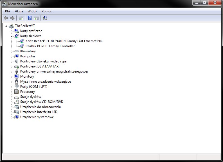Expand the Urządzenia systemowe node
This screenshot has height=162, width=223.
pyautogui.click(x=12, y=117)
